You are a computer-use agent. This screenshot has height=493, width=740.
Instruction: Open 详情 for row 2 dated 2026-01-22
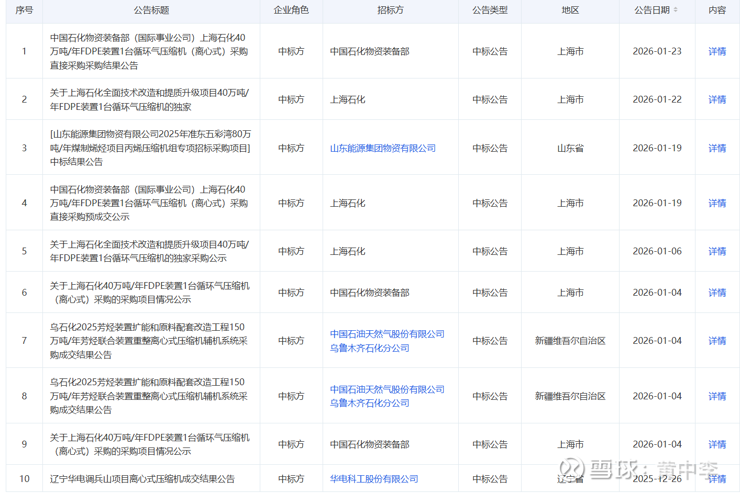(x=717, y=99)
